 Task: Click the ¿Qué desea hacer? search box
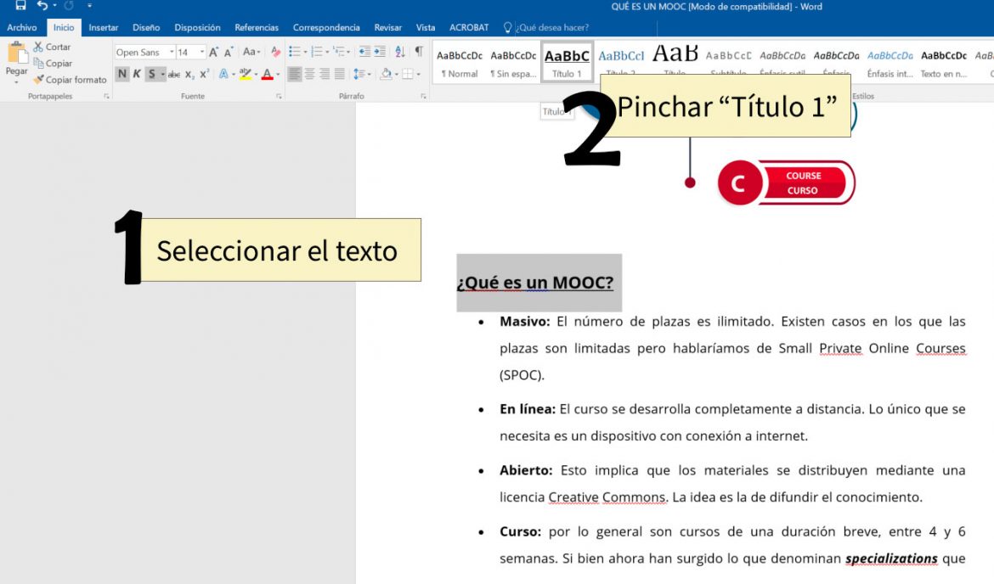[x=553, y=27]
